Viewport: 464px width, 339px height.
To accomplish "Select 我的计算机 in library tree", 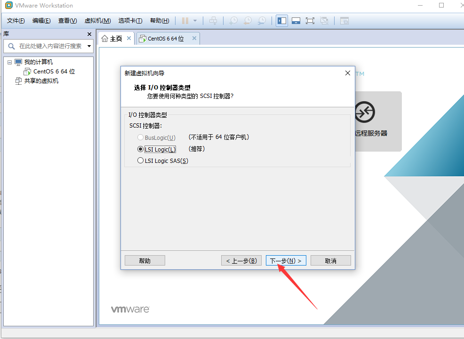I will 39,62.
